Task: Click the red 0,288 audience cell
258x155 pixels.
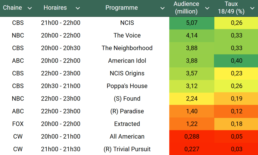Action: [x=191, y=136]
